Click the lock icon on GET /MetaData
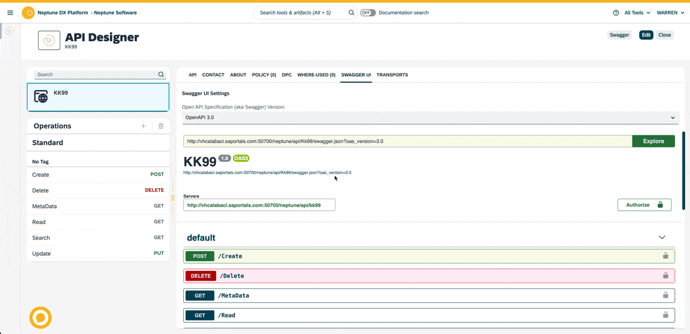This screenshot has height=334, width=690. pos(665,296)
